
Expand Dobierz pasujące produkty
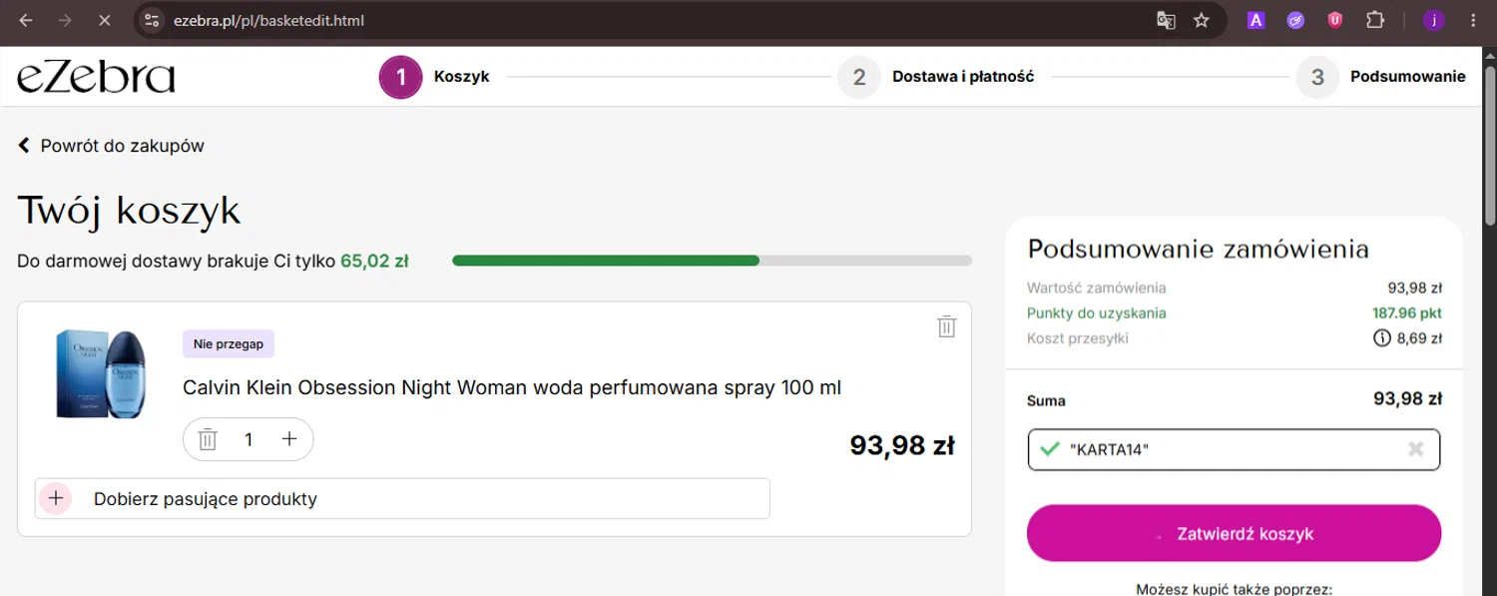click(402, 498)
